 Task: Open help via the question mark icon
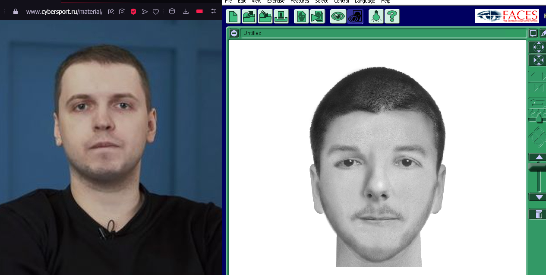pyautogui.click(x=392, y=16)
